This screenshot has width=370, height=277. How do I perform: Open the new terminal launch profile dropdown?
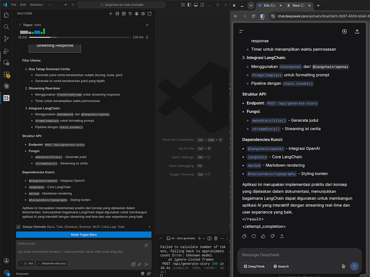coord(204,238)
